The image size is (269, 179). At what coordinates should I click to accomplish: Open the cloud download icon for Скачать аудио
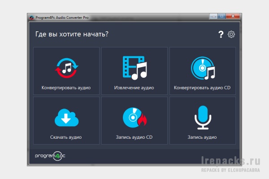tap(66, 118)
